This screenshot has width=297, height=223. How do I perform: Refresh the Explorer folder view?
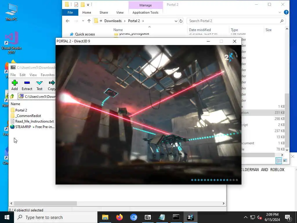181,21
